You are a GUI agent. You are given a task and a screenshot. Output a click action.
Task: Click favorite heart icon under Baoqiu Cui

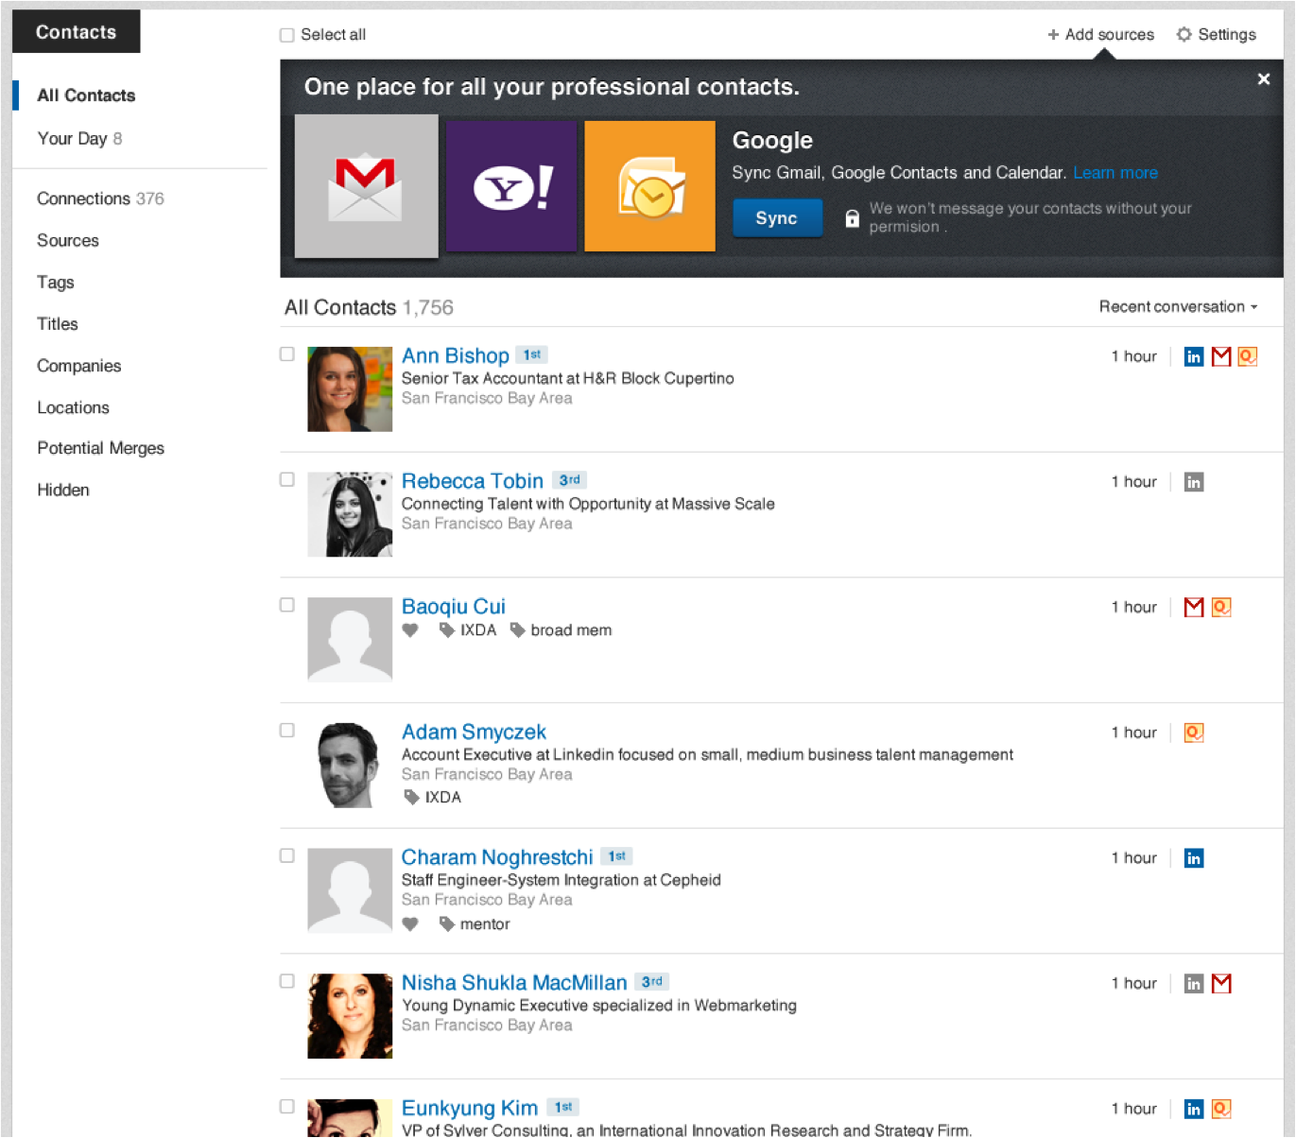click(410, 630)
